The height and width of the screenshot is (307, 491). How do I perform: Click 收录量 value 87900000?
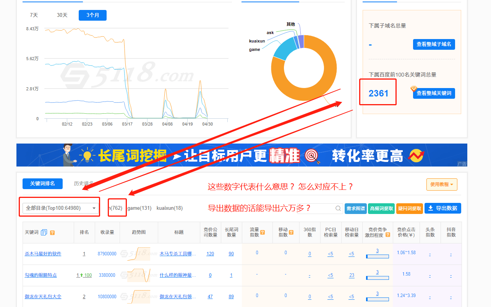(107, 254)
